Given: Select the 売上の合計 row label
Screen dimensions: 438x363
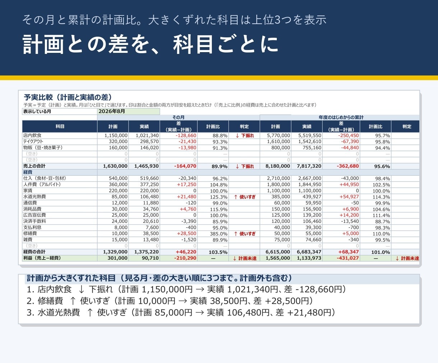Looking at the screenshot, I should pyautogui.click(x=60, y=166).
